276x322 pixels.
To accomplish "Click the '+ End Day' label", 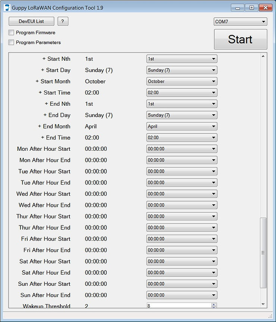I will [57, 115].
